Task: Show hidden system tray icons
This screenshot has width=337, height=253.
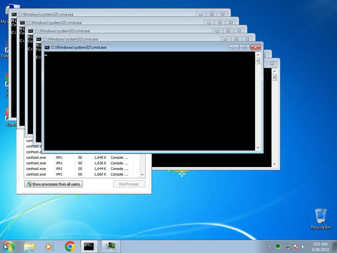Action: click(x=270, y=247)
